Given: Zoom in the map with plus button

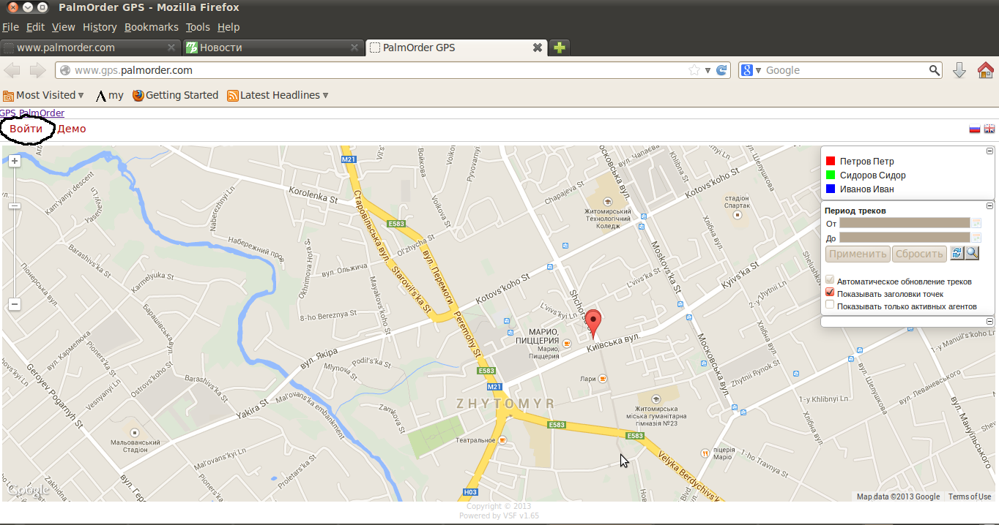Looking at the screenshot, I should tap(14, 162).
